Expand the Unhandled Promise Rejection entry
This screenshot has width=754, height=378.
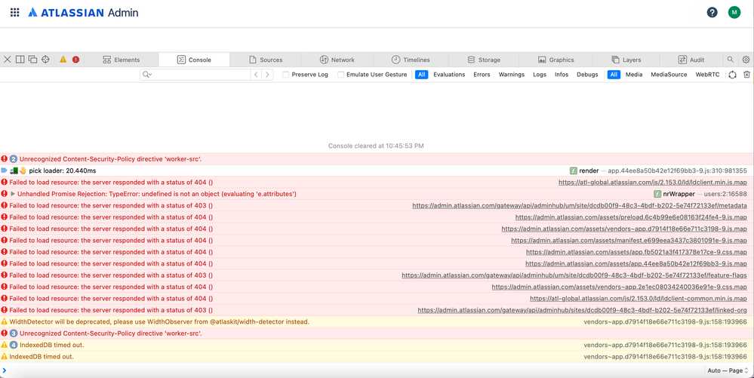point(13,194)
